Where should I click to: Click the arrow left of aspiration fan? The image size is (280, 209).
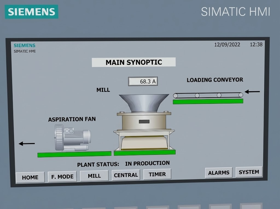click(x=27, y=143)
